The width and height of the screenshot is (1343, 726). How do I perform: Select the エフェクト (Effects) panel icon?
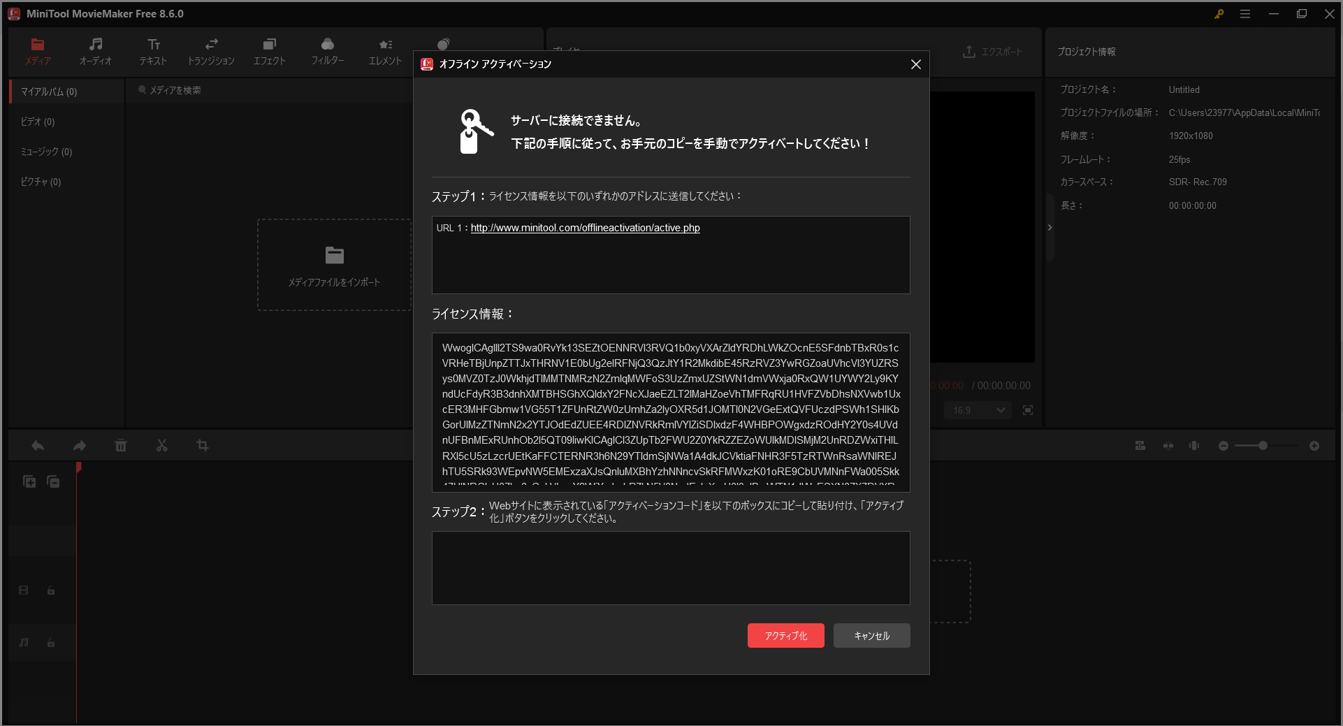pos(270,51)
